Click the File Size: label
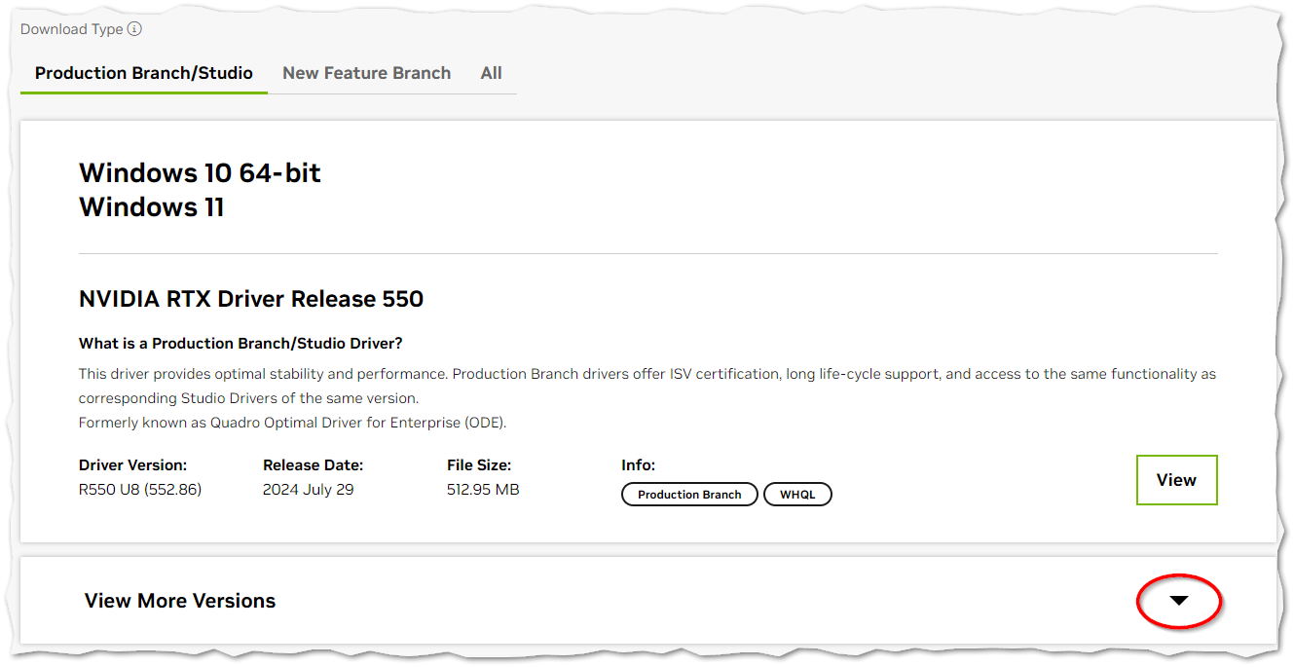Image resolution: width=1294 pixels, height=667 pixels. pyautogui.click(x=479, y=465)
